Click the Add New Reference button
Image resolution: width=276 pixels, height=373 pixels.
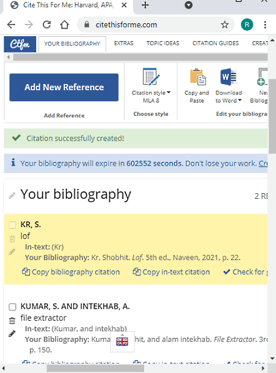tap(64, 87)
